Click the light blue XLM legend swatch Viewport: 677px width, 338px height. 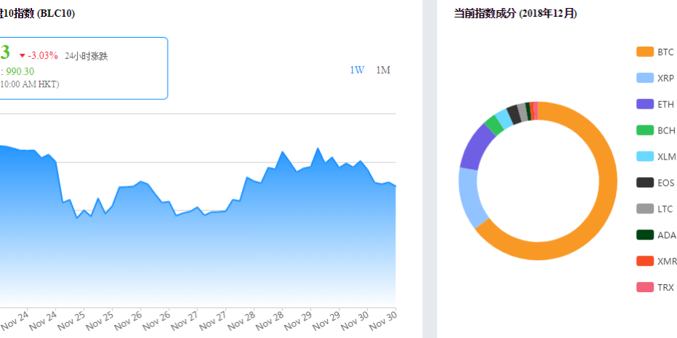pos(645,157)
